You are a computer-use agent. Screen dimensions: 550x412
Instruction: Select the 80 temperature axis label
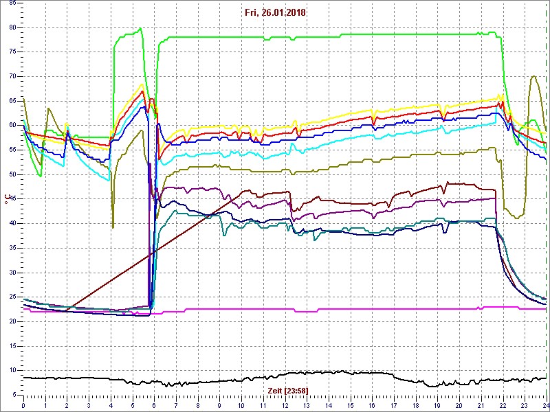[x=12, y=27]
